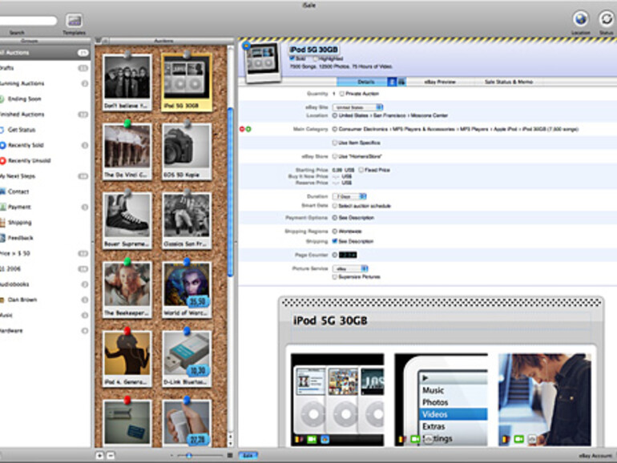Click the blue button in bottom bar
This screenshot has height=463, width=617.
(x=248, y=456)
